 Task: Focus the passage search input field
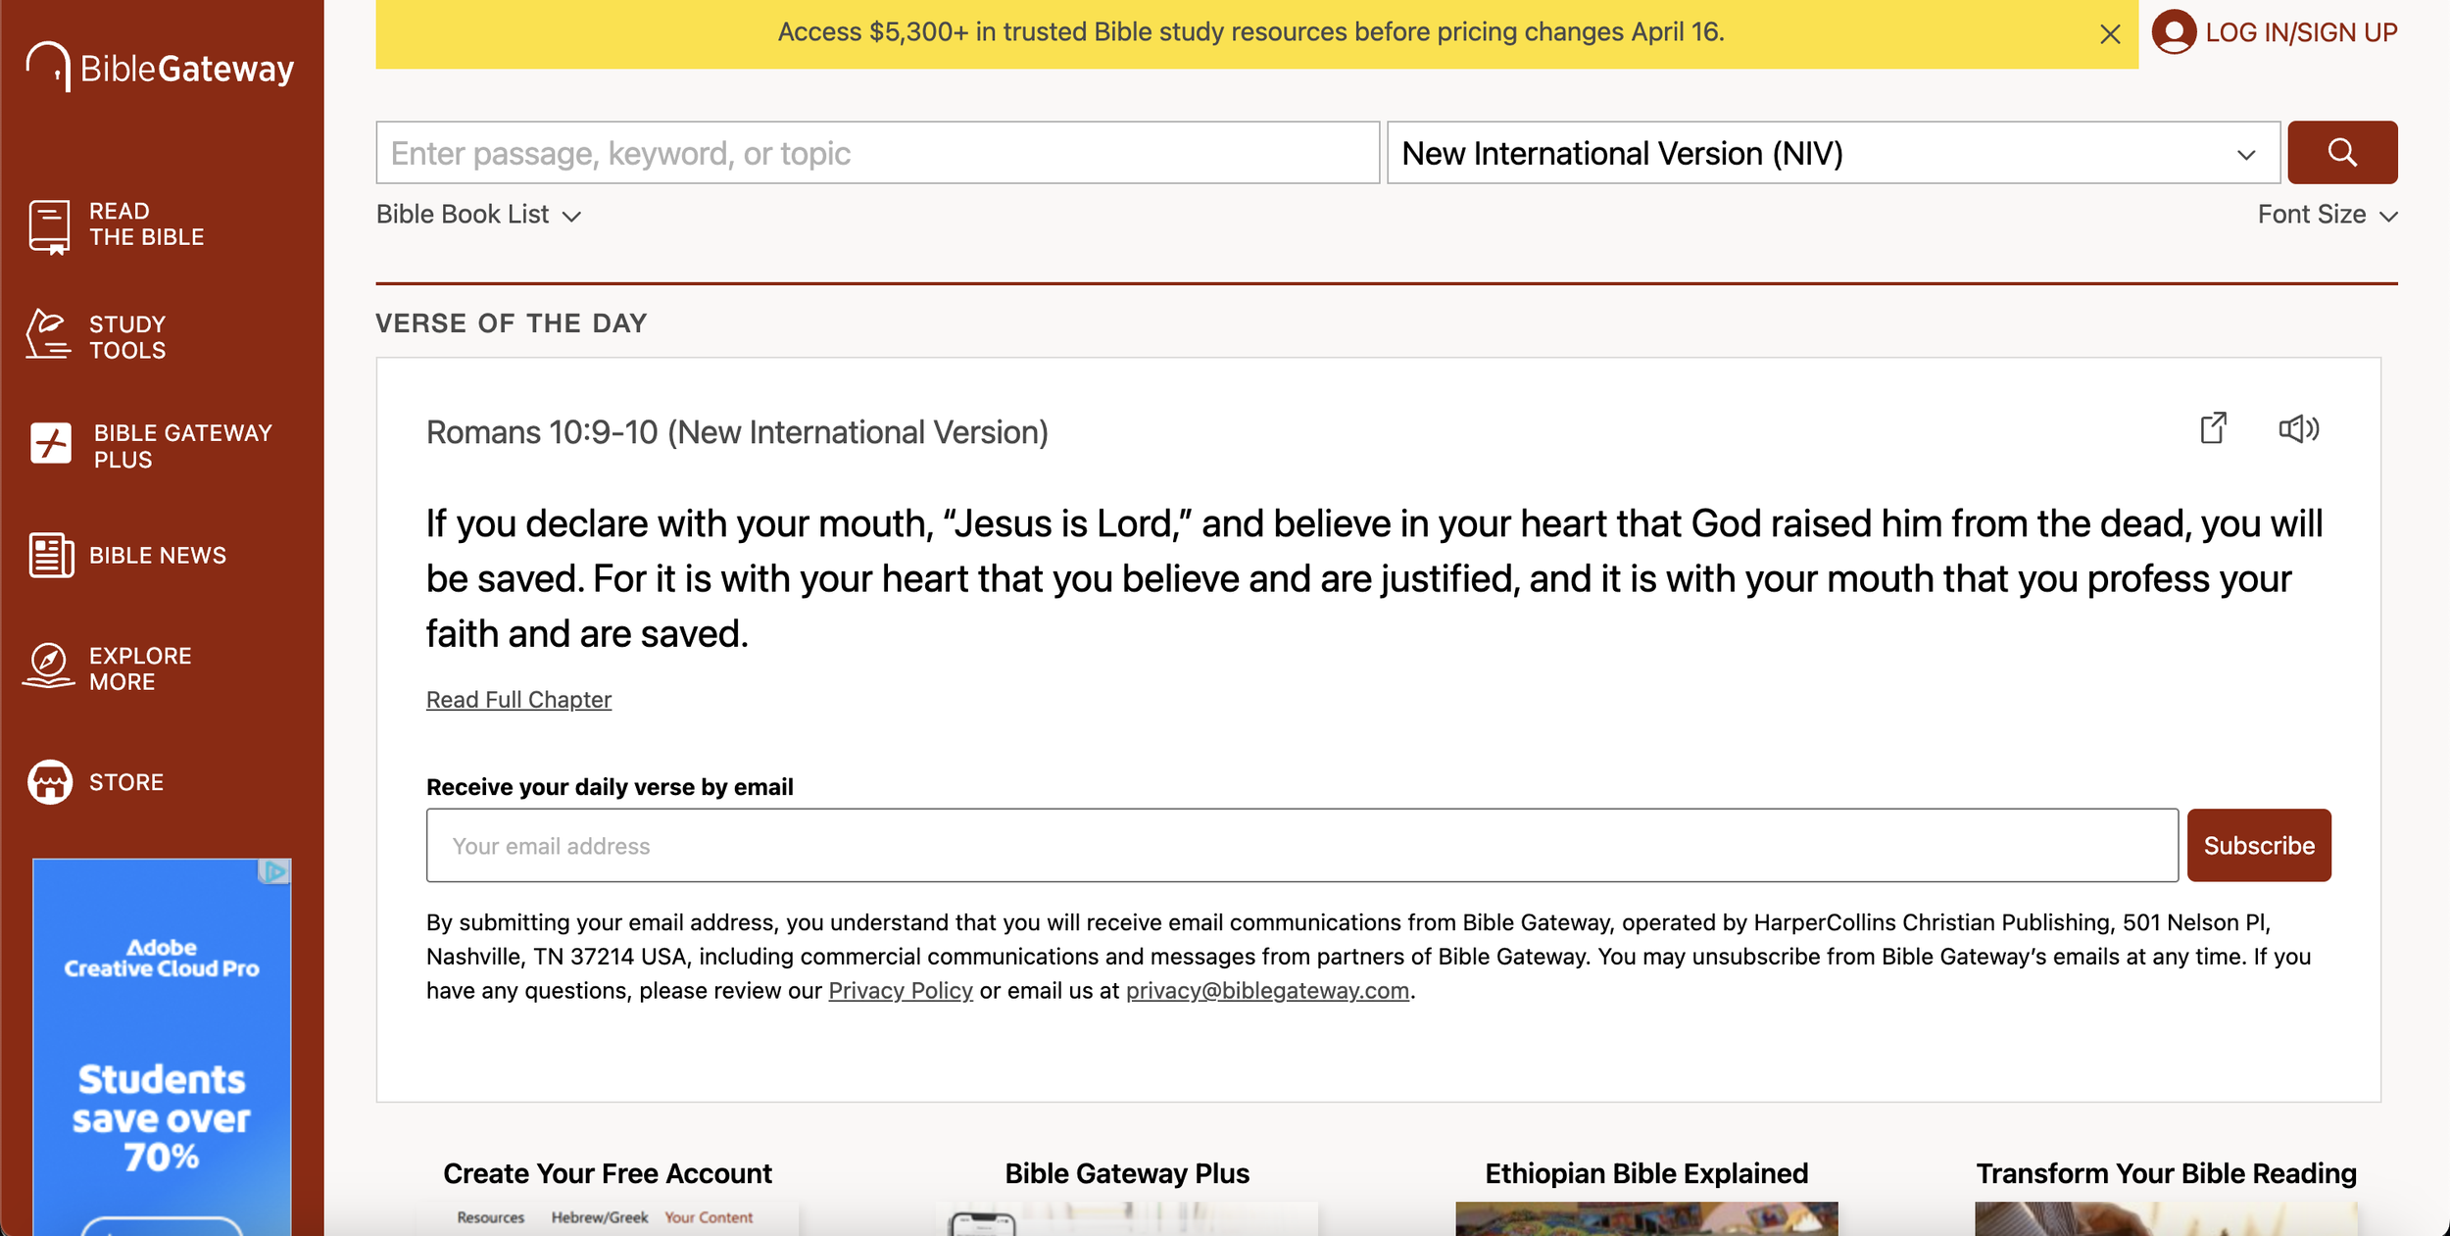(877, 153)
